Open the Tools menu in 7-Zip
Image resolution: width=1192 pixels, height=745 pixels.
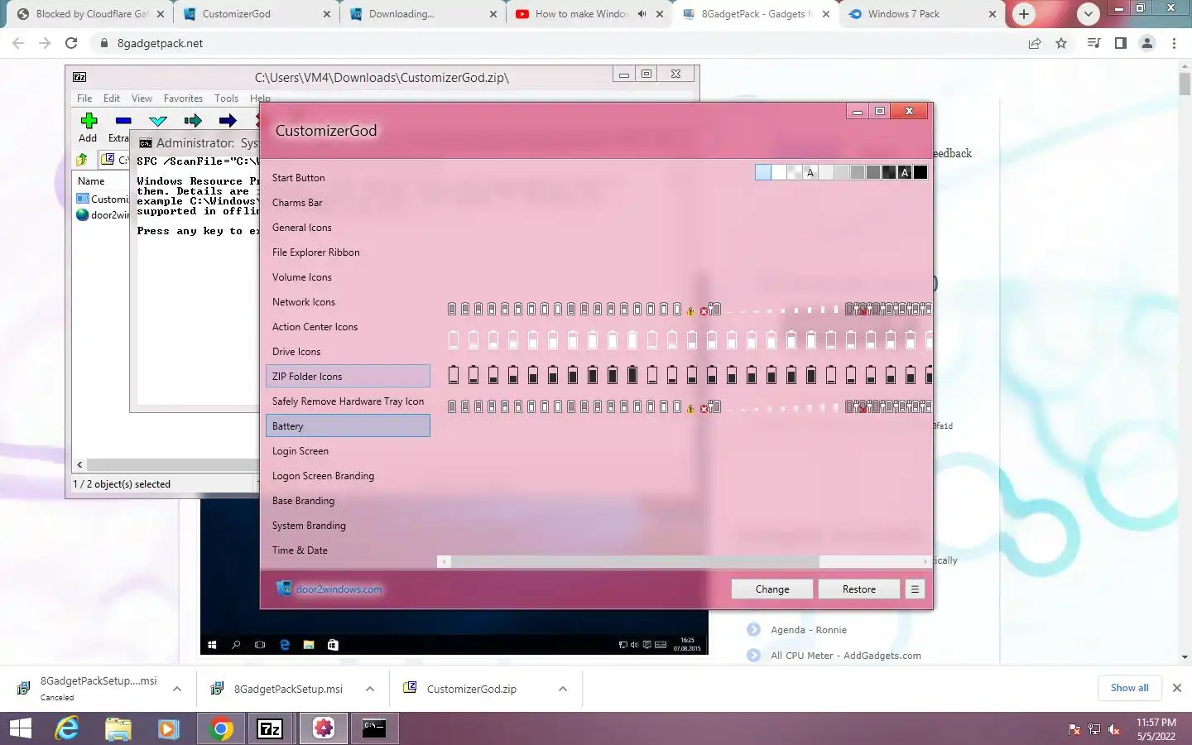[226, 99]
